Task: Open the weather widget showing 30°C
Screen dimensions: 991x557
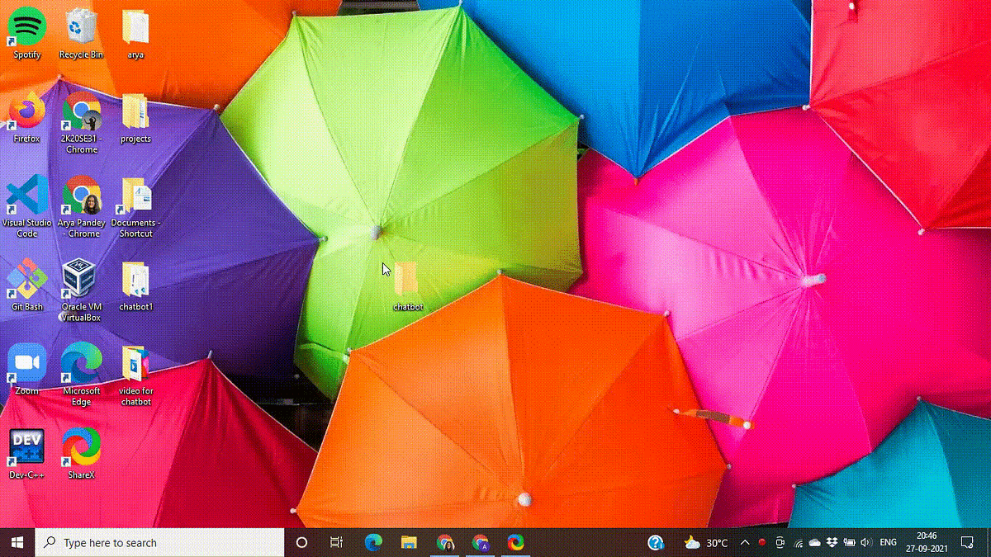Action: (706, 543)
